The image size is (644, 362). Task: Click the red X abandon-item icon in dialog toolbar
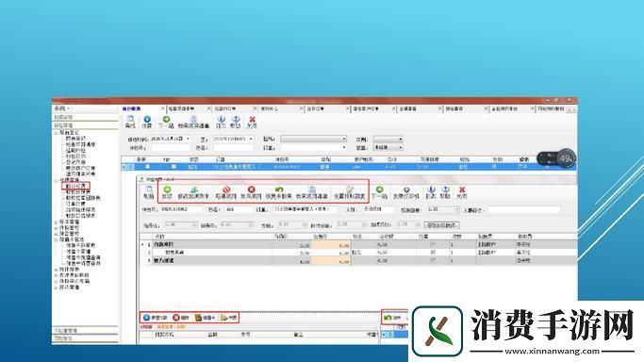(252, 189)
